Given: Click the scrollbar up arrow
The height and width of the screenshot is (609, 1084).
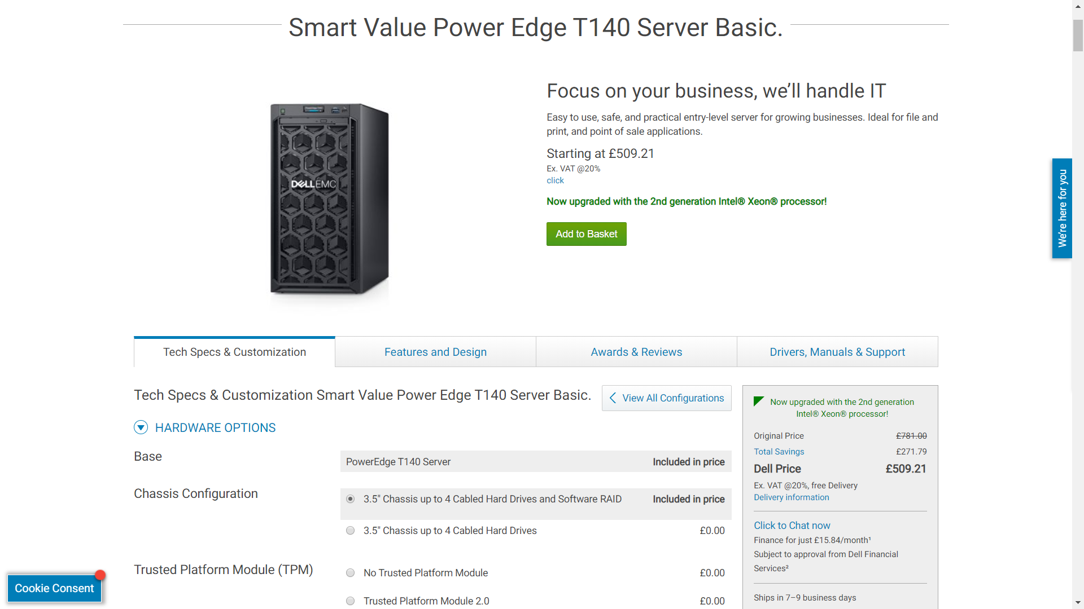Looking at the screenshot, I should click(1078, 6).
